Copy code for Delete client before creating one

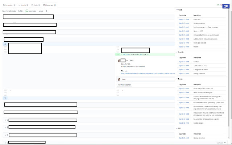[184, 92]
